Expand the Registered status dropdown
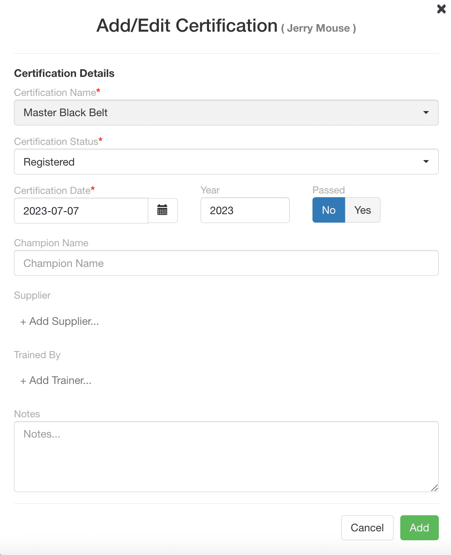451x555 pixels. (226, 162)
